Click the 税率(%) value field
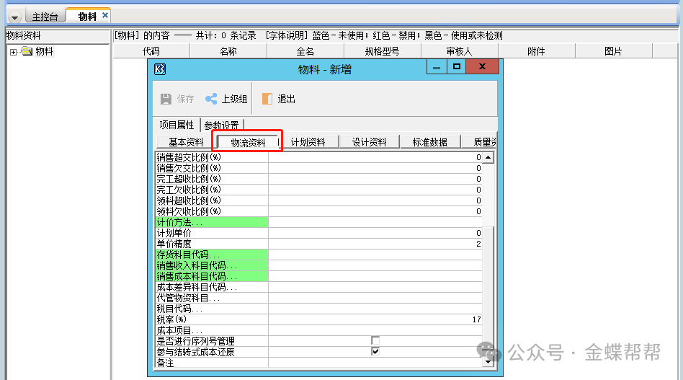 click(x=375, y=319)
